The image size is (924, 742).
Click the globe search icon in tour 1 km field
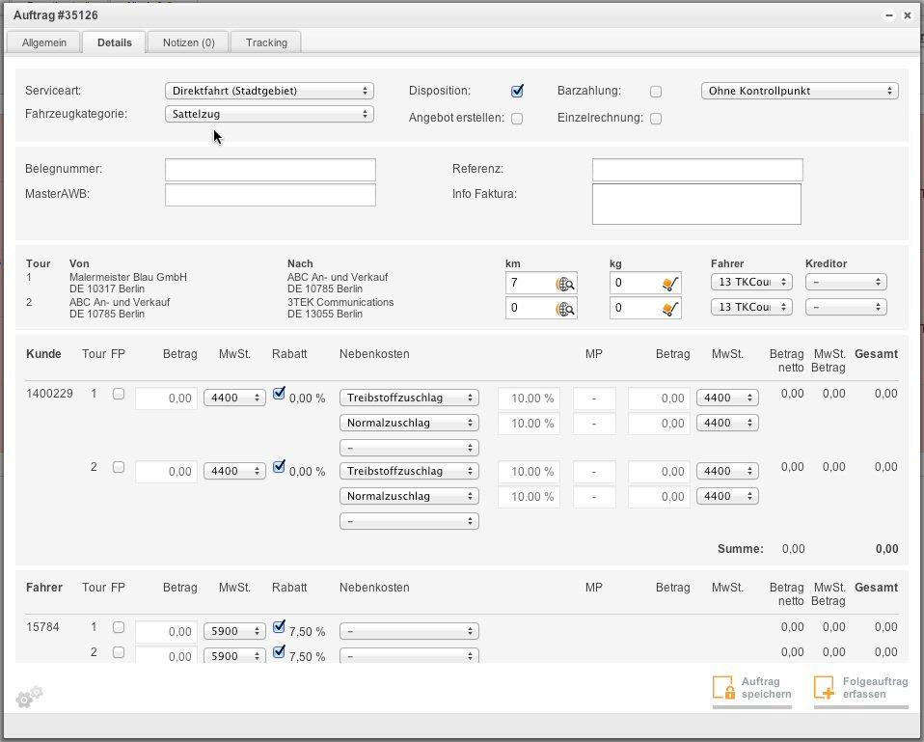565,284
